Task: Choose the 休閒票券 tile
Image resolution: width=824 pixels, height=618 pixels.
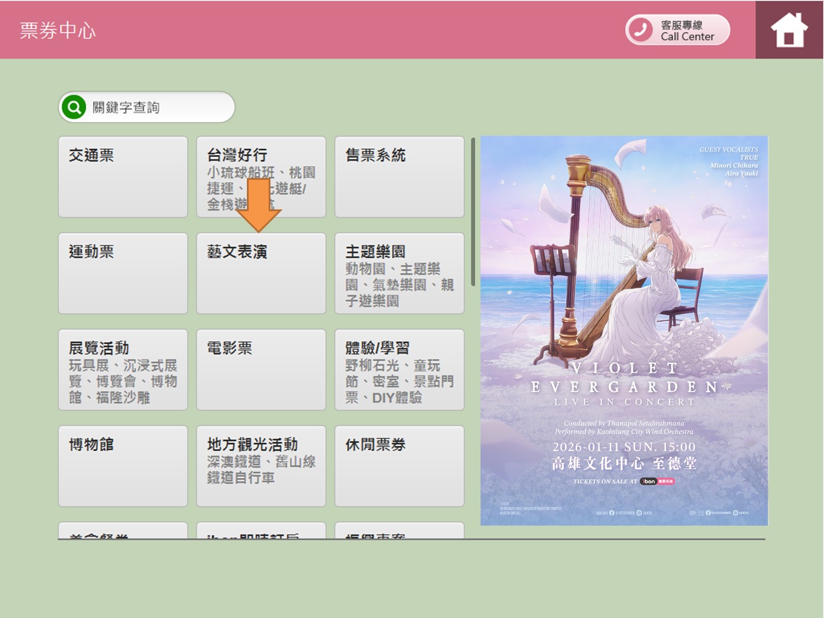Action: click(x=399, y=466)
